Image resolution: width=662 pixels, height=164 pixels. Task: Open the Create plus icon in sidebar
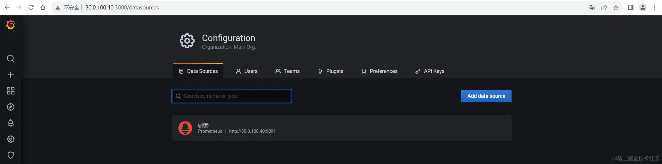click(x=11, y=75)
